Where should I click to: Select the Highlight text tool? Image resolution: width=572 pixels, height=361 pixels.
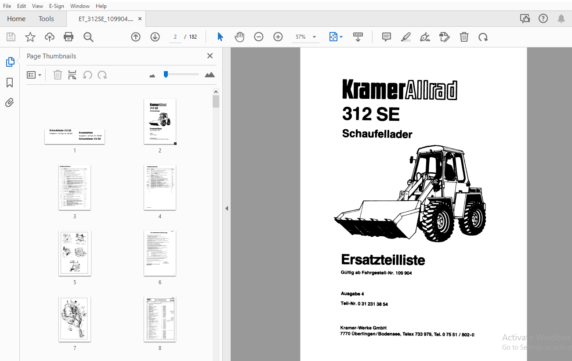pos(406,37)
